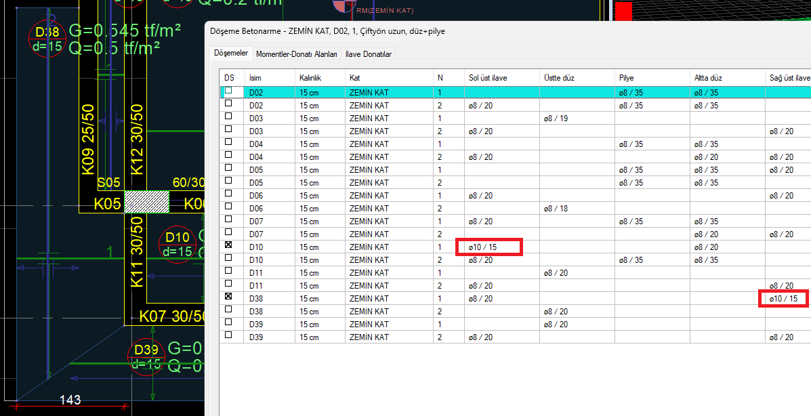Uncheck the checked box in D10 N 1 row
811x416 pixels.
click(x=228, y=245)
